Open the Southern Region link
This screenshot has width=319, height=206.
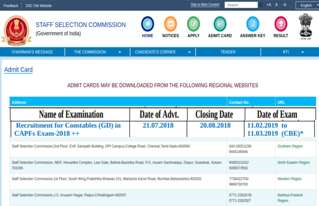(290, 146)
